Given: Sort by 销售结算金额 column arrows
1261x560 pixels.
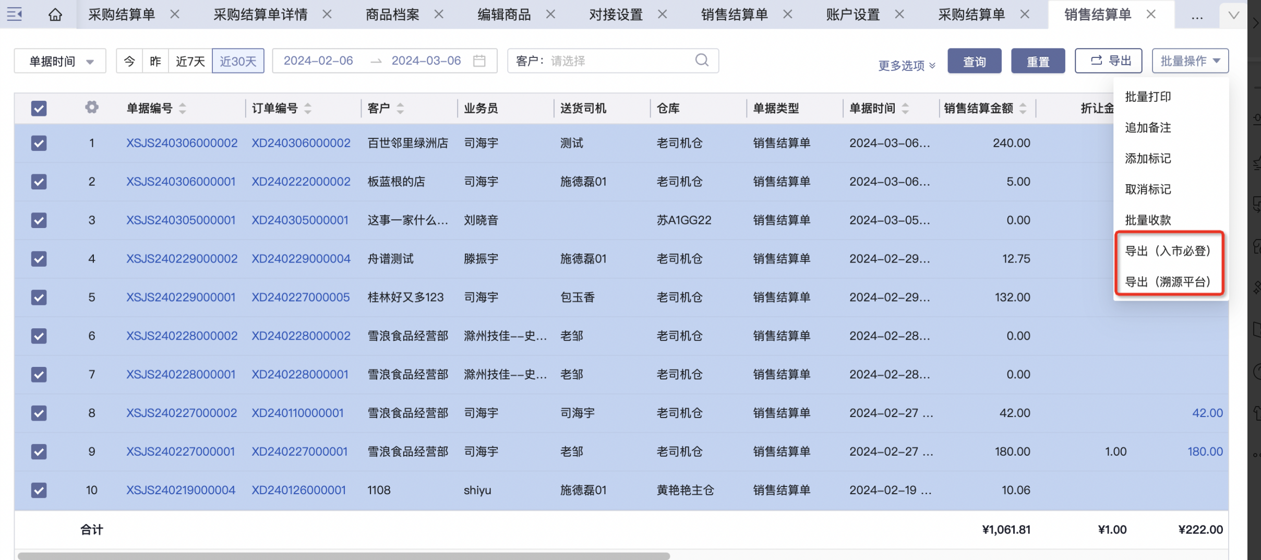Looking at the screenshot, I should pos(1023,109).
